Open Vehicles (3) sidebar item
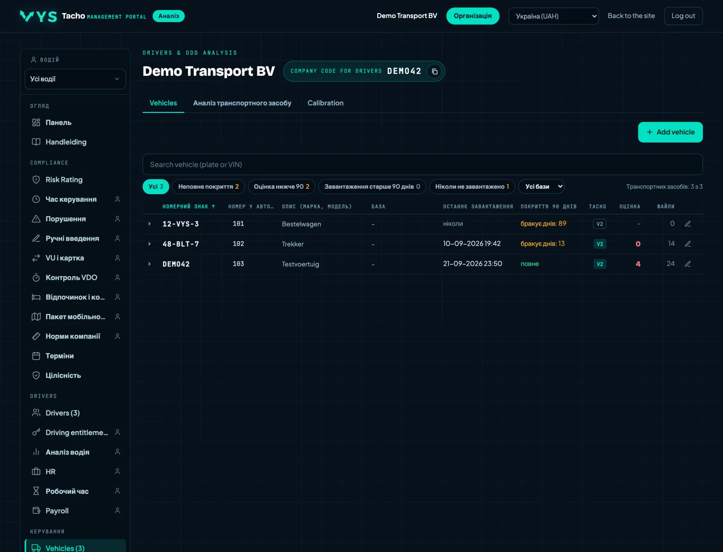The image size is (723, 552). (75, 546)
